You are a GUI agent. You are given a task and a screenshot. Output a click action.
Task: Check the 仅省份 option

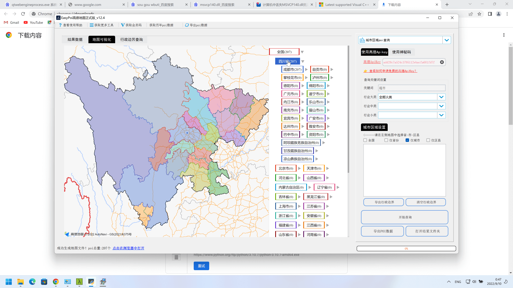[x=386, y=140]
